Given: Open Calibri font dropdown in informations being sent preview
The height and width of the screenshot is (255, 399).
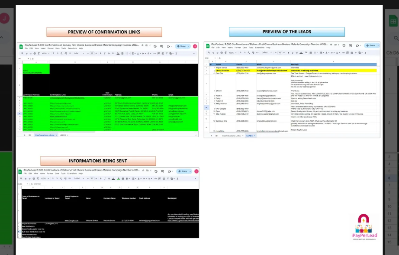Looking at the screenshot, I should tap(79, 179).
